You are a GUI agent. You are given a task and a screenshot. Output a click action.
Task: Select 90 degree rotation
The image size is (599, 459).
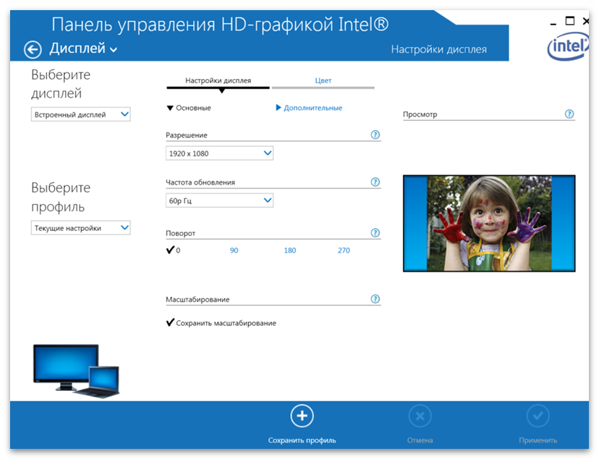[234, 250]
